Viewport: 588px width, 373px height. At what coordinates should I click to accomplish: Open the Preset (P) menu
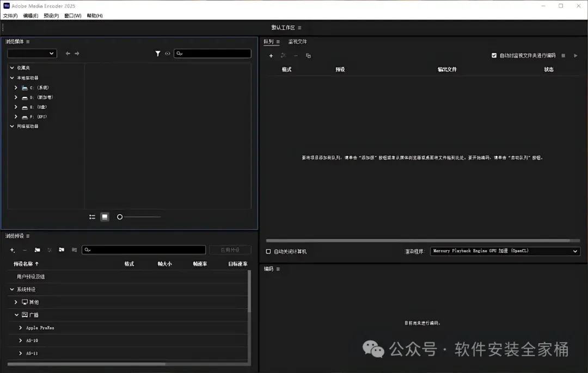[51, 16]
